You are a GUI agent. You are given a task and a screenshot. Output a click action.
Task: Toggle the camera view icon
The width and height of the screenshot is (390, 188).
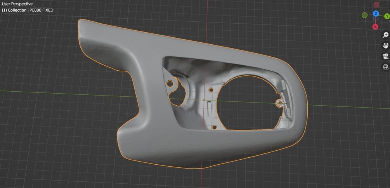click(385, 56)
